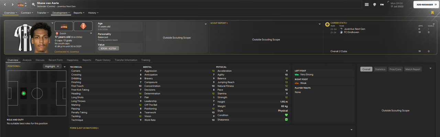Click the Netherlands national team badge card
The height and width of the screenshot is (137, 440).
[x=83, y=26]
